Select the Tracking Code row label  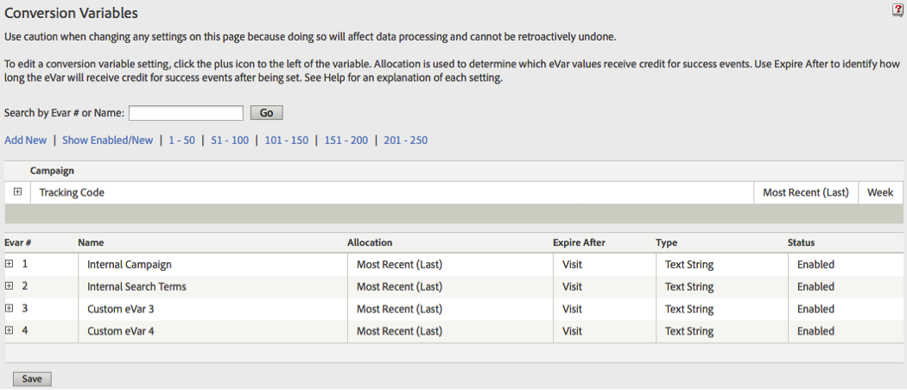tap(72, 192)
